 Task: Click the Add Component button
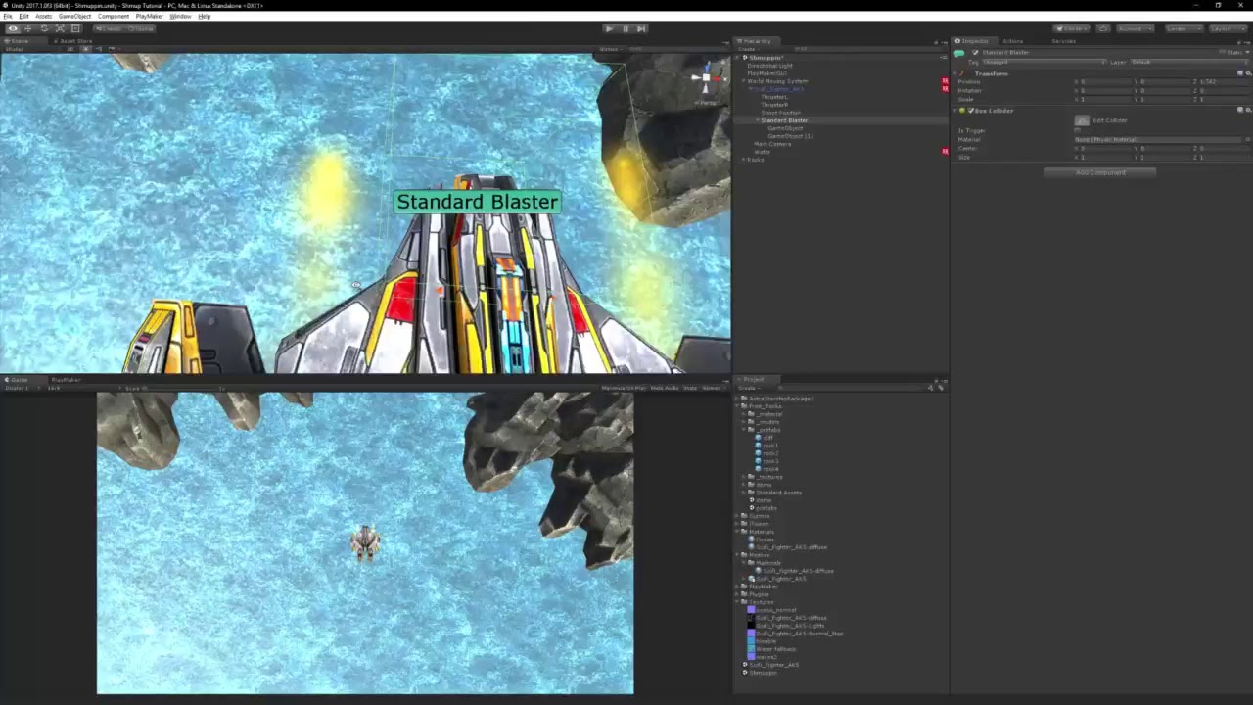point(1100,172)
